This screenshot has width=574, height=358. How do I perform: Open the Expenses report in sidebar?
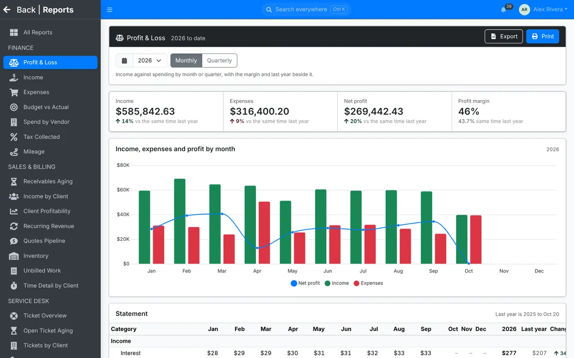coord(50,92)
